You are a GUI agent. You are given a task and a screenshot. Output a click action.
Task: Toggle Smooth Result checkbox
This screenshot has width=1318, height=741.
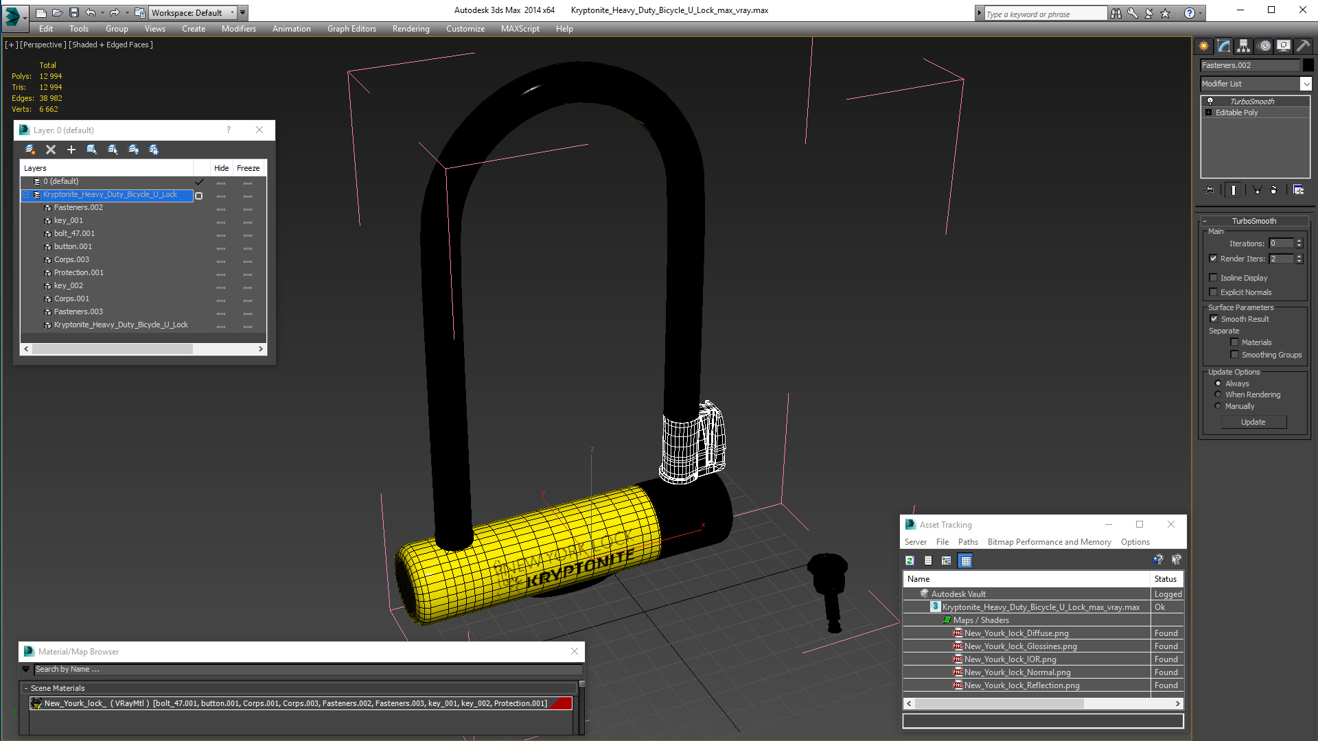[1214, 319]
